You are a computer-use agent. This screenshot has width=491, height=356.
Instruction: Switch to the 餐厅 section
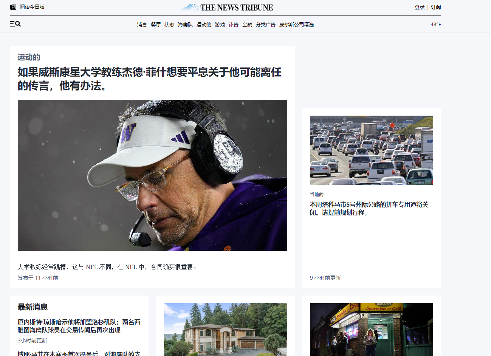(155, 24)
